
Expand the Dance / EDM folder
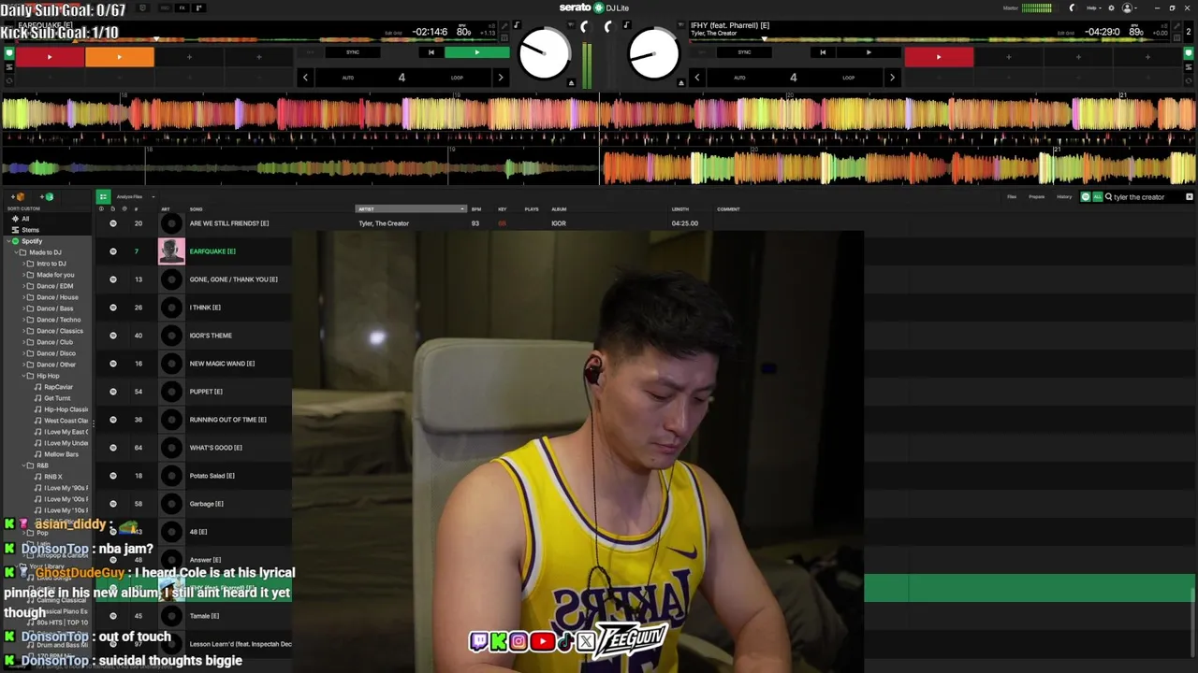22,286
